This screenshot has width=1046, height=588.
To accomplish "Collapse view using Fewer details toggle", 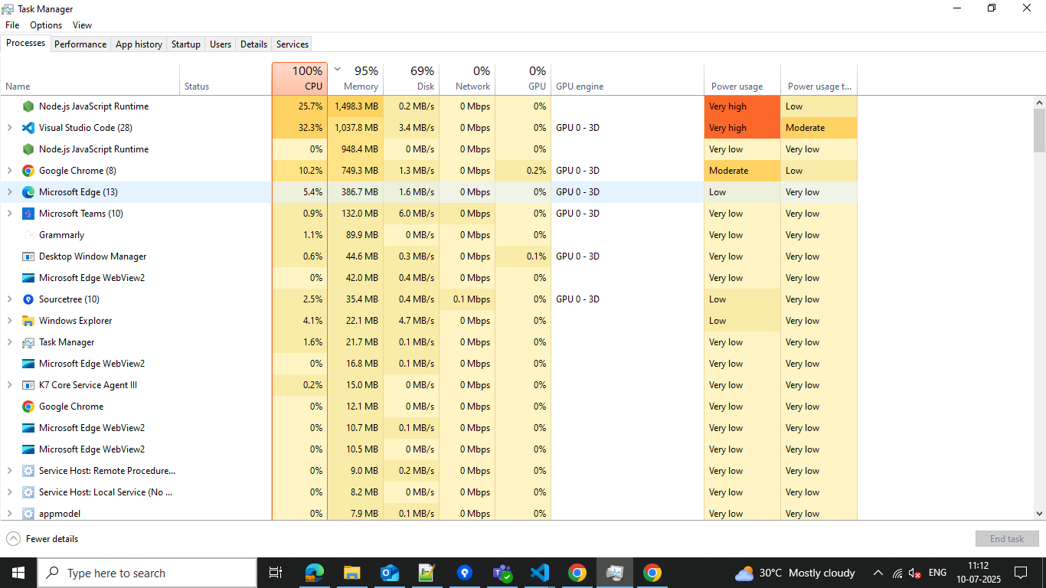I will pos(43,539).
